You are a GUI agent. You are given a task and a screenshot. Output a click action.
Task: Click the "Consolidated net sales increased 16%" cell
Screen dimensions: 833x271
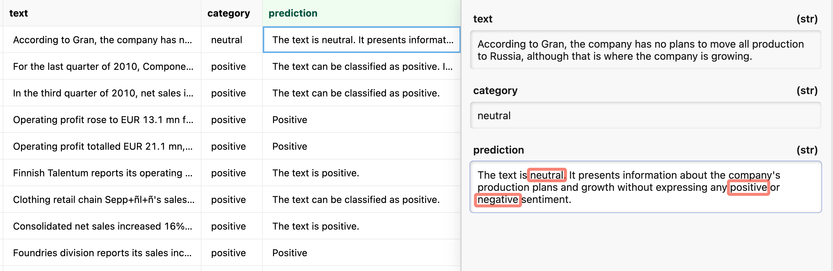[102, 226]
